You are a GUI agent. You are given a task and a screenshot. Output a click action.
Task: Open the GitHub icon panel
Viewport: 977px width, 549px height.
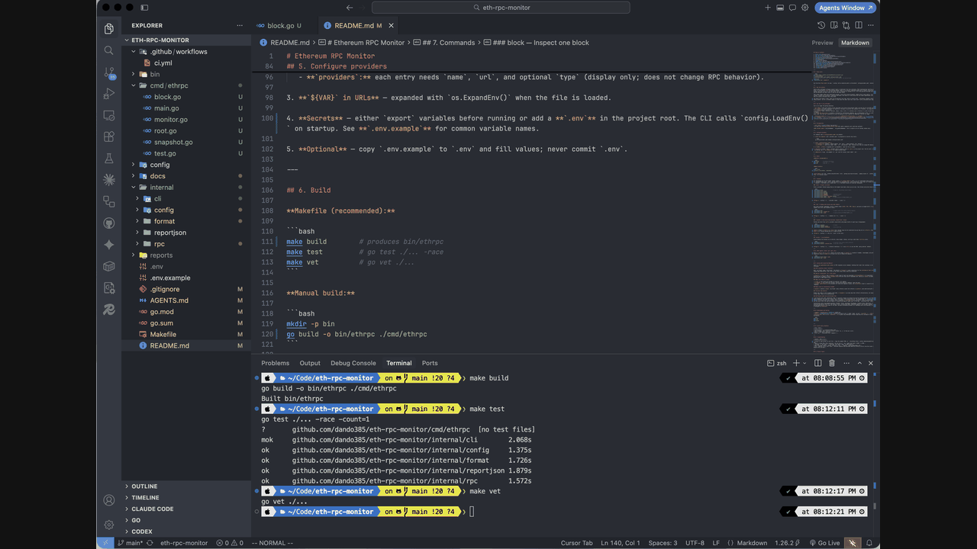click(x=109, y=223)
